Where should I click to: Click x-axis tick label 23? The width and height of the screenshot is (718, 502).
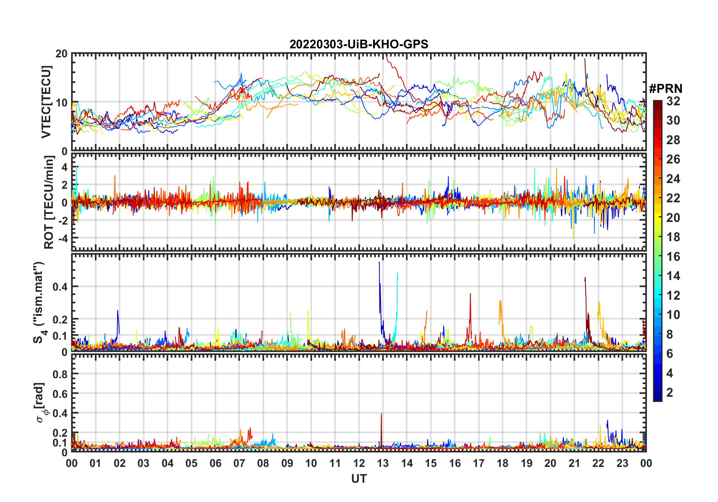click(x=622, y=463)
